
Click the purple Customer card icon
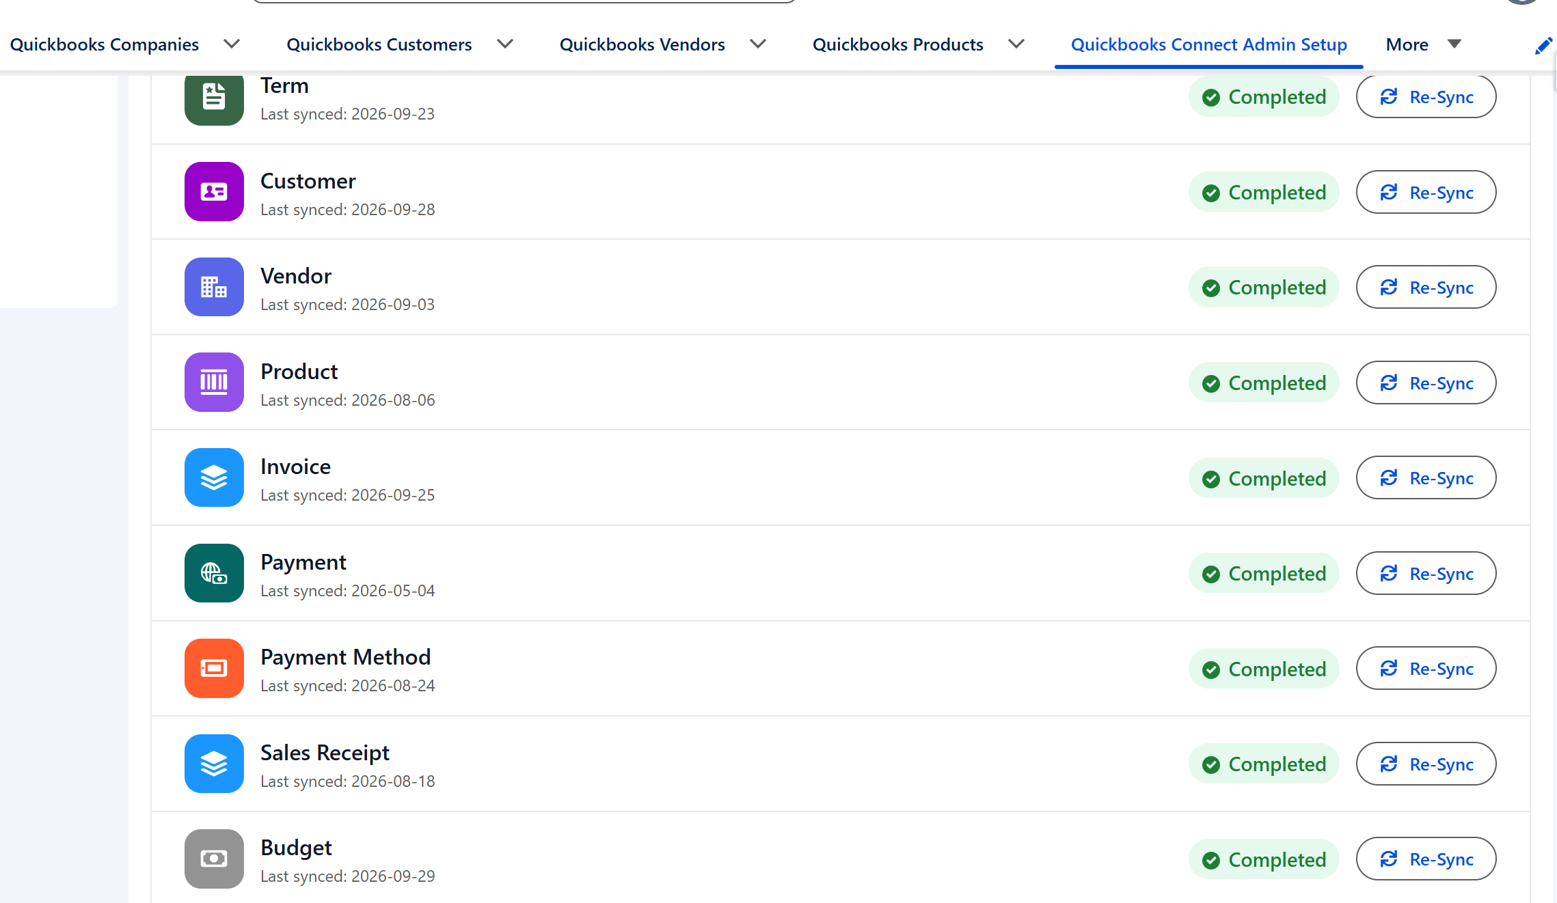tap(214, 192)
